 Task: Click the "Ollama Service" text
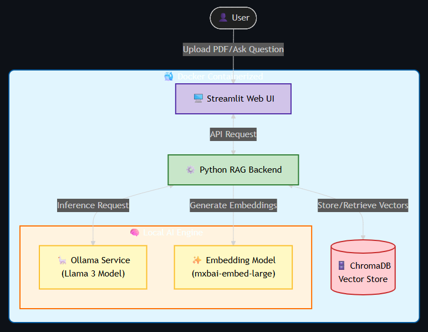pos(100,260)
